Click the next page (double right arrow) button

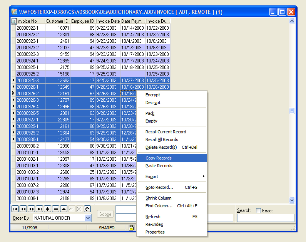[32, 209]
